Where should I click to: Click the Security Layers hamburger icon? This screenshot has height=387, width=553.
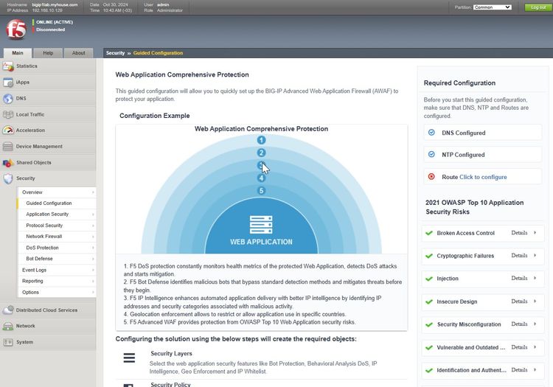pos(129,358)
